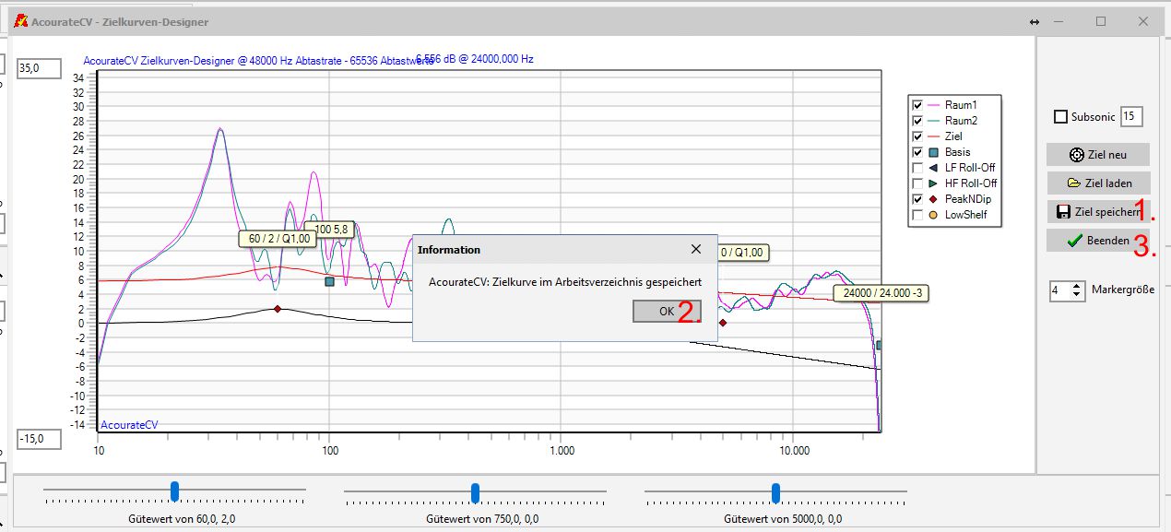The height and width of the screenshot is (532, 1171).
Task: Close the Information dialog with X
Action: [696, 249]
